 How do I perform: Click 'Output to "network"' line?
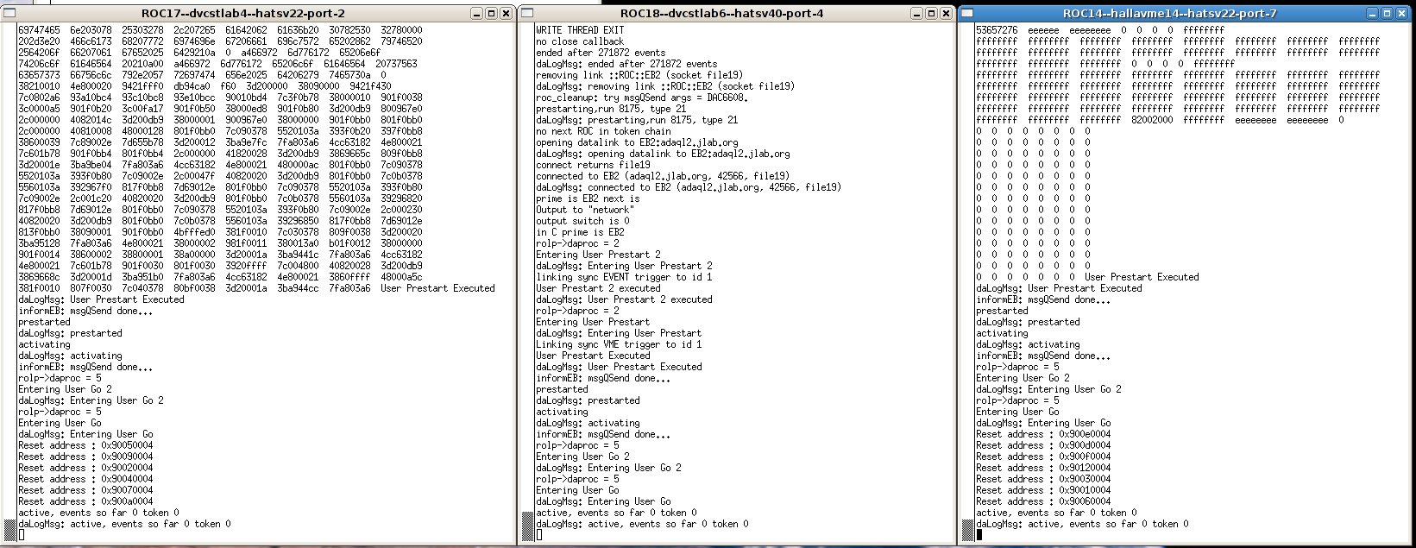[585, 210]
